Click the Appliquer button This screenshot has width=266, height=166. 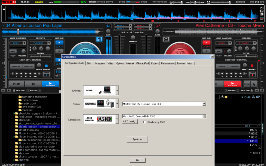pos(137,139)
